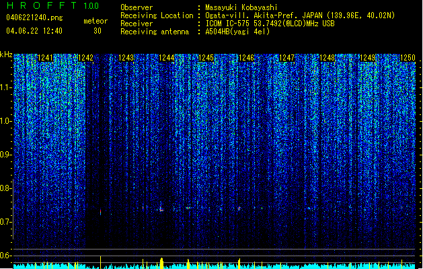Click the 1241 time marker
Viewport: 423px width, 269px height.
[x=45, y=58]
